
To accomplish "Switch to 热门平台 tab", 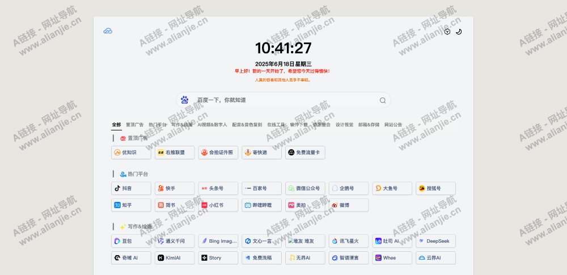I will (158, 125).
